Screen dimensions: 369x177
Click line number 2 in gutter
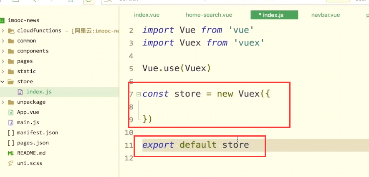131,31
